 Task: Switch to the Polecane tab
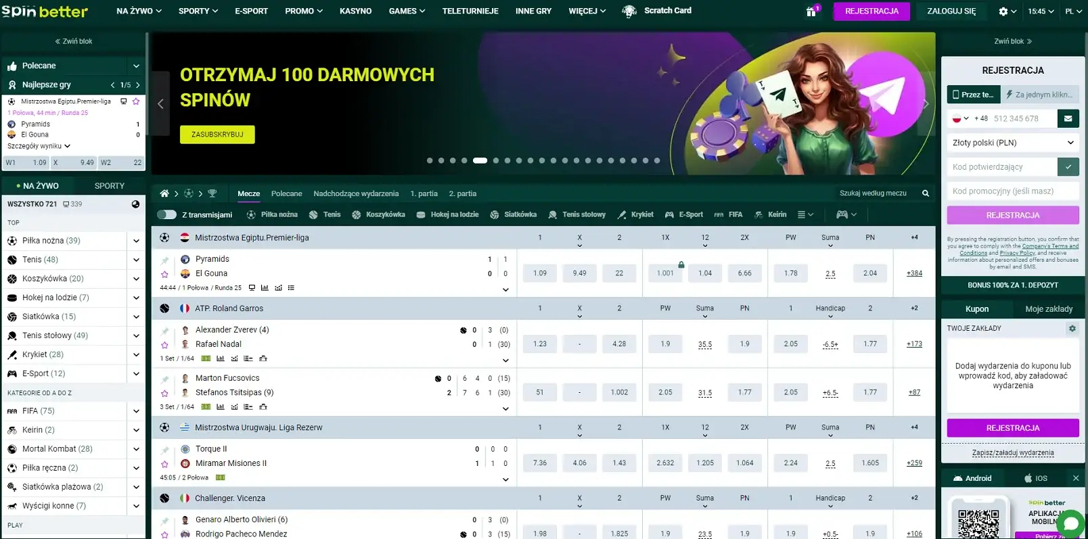click(287, 193)
